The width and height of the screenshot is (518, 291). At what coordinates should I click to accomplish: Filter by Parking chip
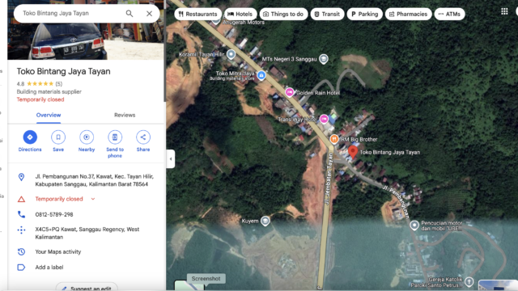[365, 14]
